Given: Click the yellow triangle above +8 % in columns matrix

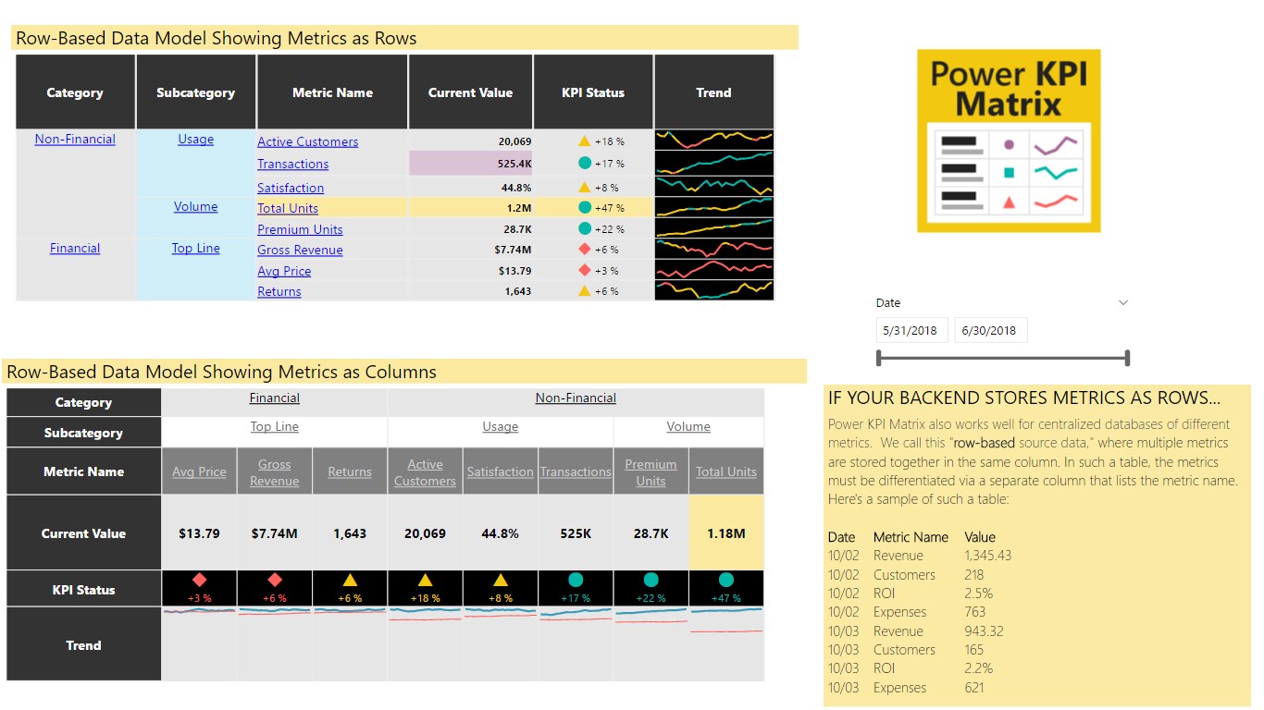Looking at the screenshot, I should coord(501,581).
